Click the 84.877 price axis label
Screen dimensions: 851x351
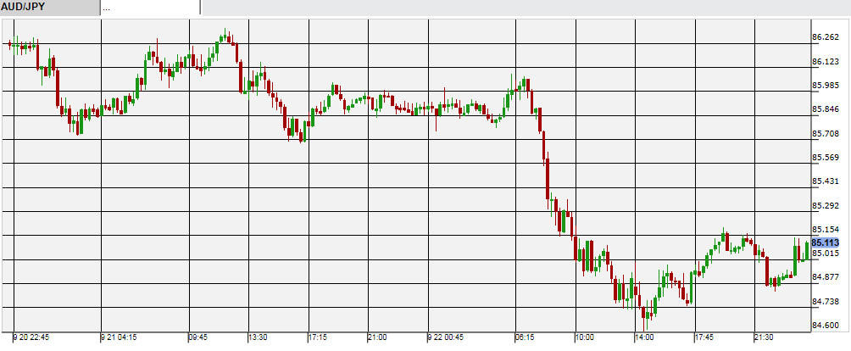pos(825,277)
